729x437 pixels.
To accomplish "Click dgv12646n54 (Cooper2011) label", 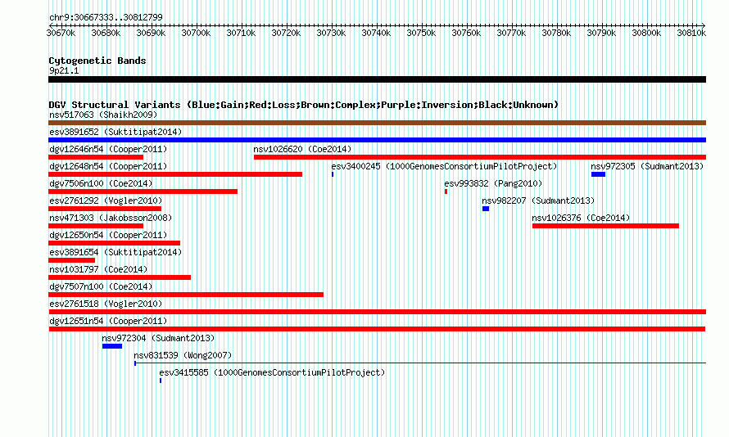I will click(108, 149).
